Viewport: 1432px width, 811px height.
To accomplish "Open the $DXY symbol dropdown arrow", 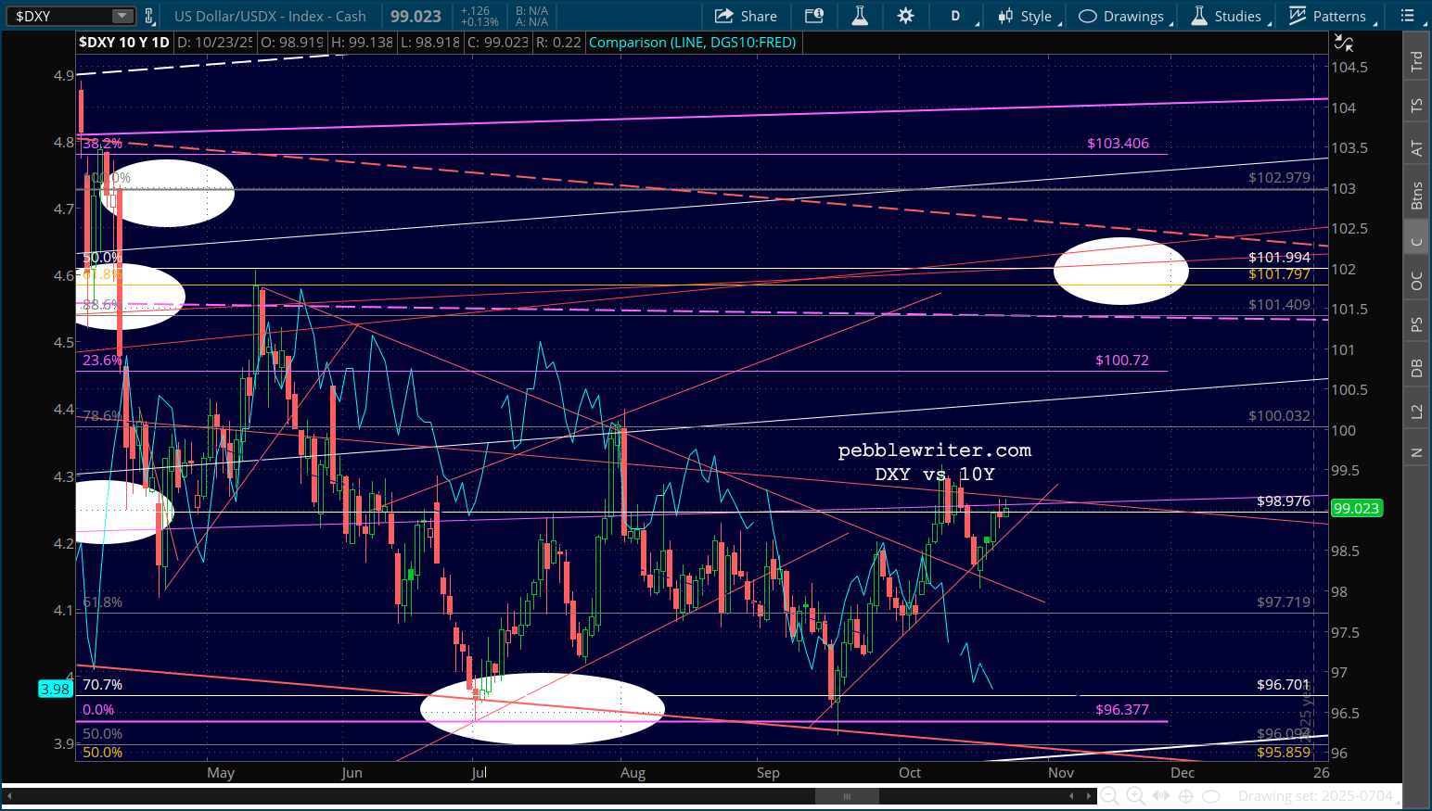I will pyautogui.click(x=122, y=16).
